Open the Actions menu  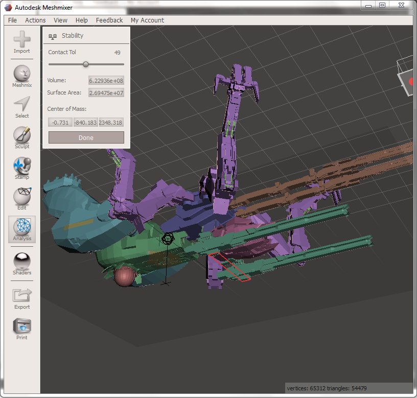(x=35, y=20)
